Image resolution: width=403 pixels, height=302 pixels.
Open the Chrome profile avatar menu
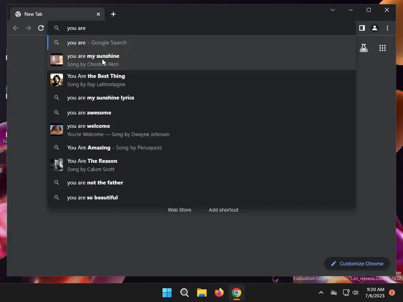[375, 28]
